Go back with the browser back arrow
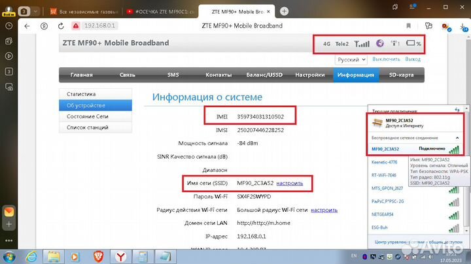The width and height of the screenshot is (471, 264). tap(27, 26)
